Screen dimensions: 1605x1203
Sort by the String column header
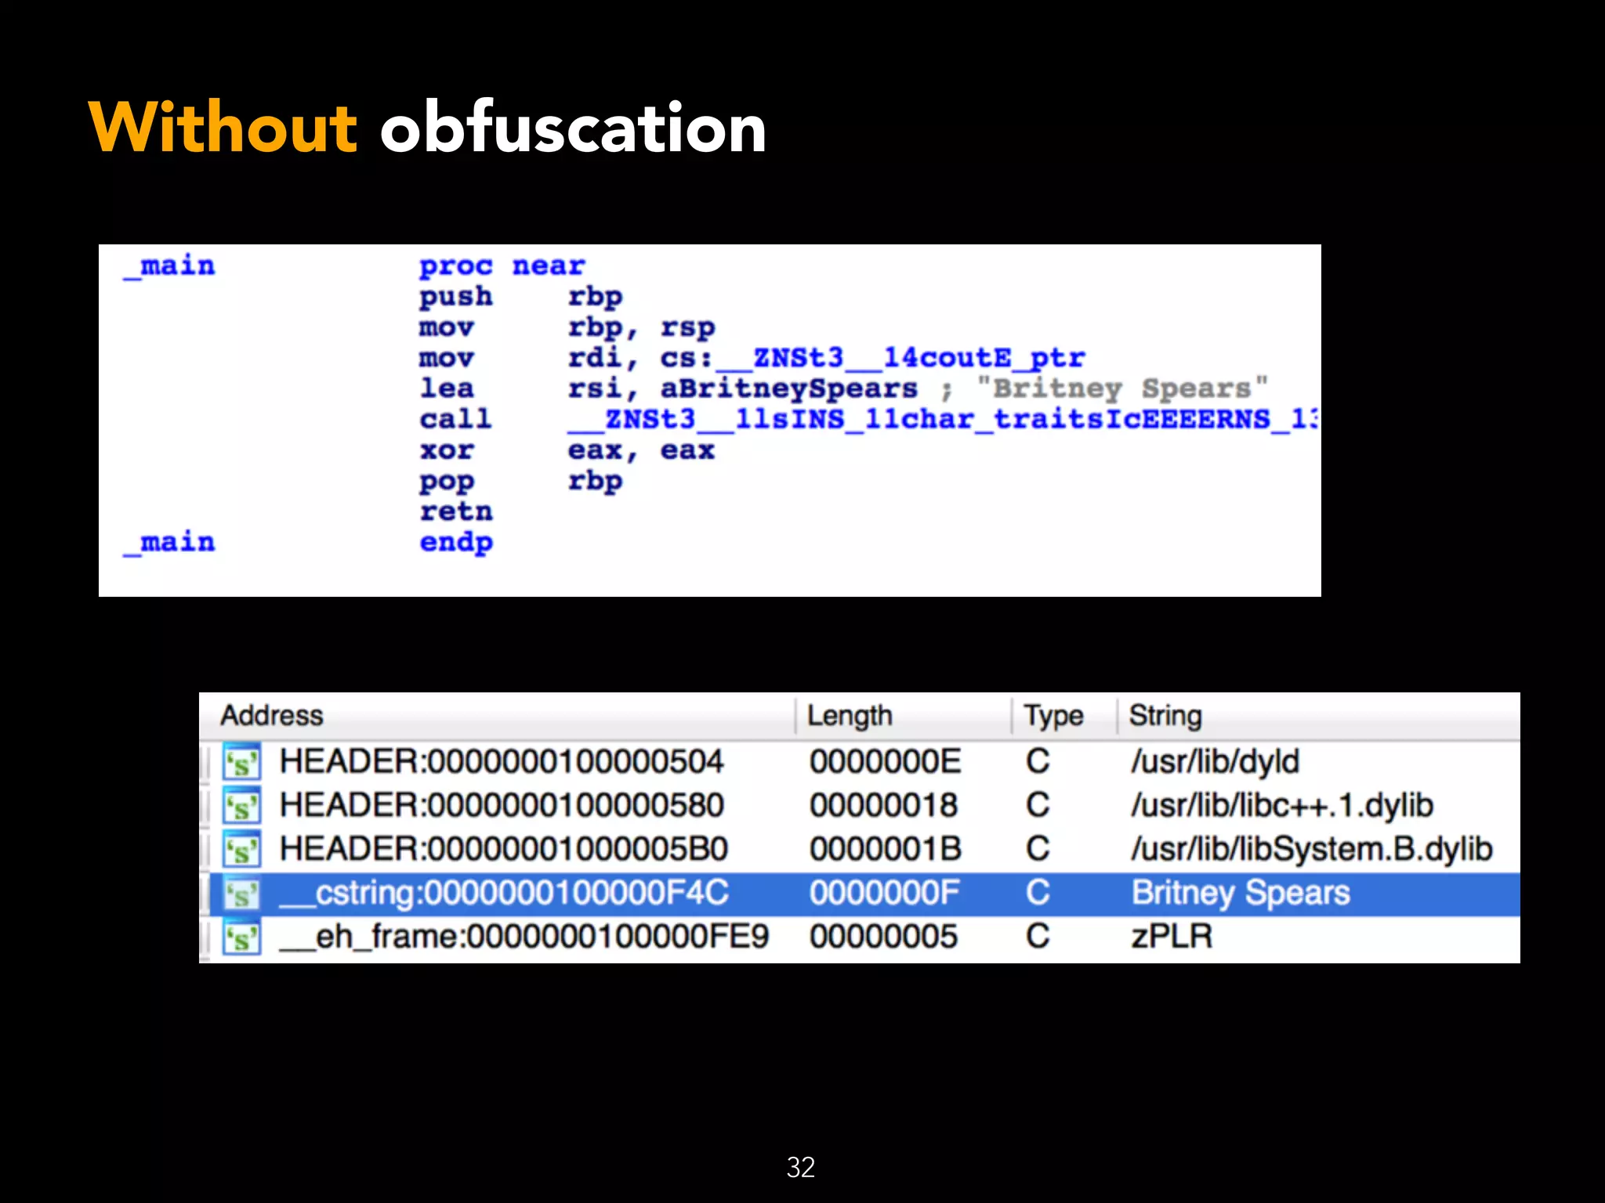pos(1319,716)
